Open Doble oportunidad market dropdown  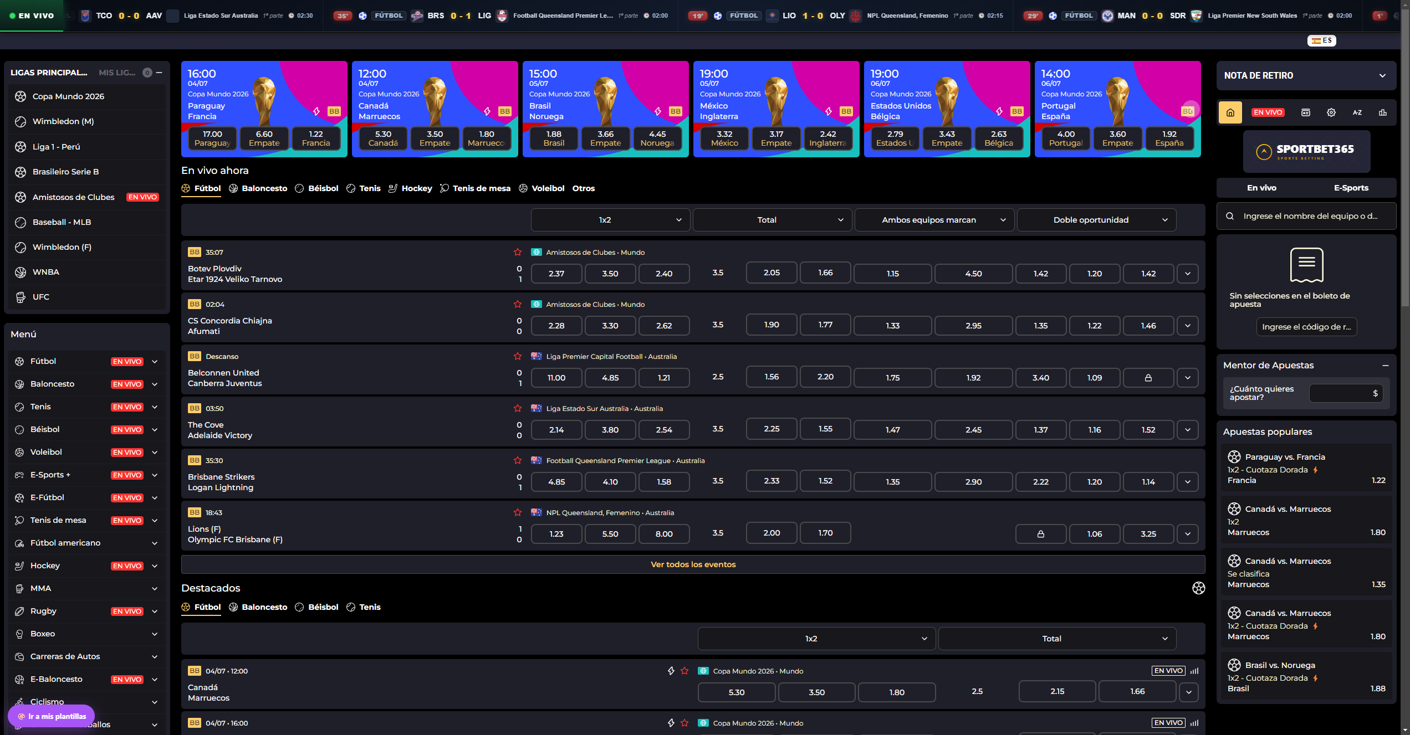(x=1096, y=220)
